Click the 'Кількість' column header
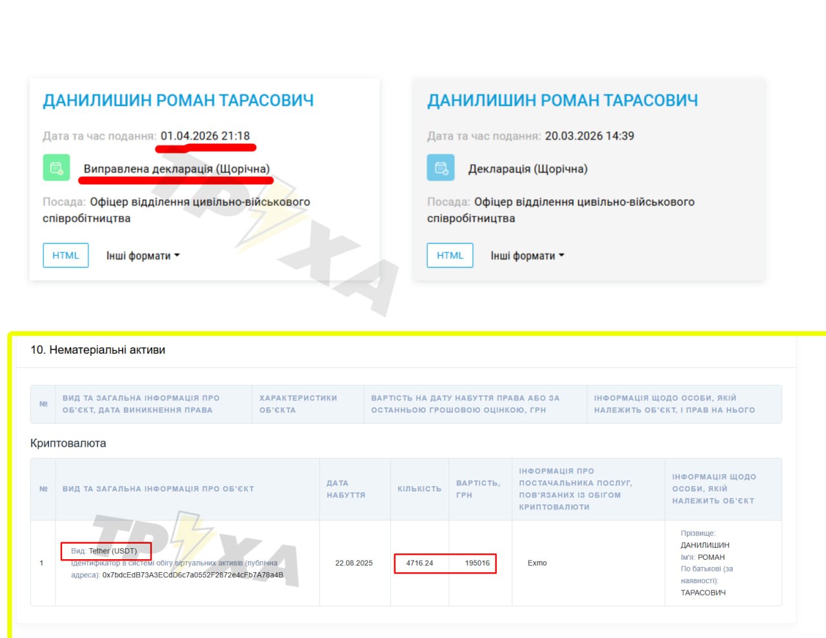Screen dimensions: 826x638 [x=419, y=489]
